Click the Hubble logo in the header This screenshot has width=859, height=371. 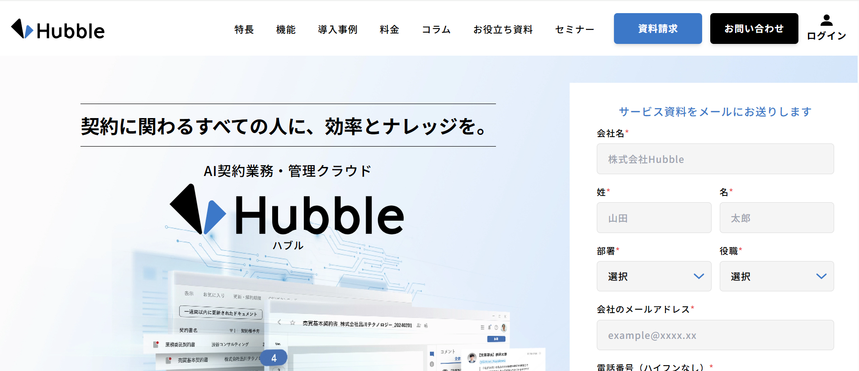tap(58, 29)
